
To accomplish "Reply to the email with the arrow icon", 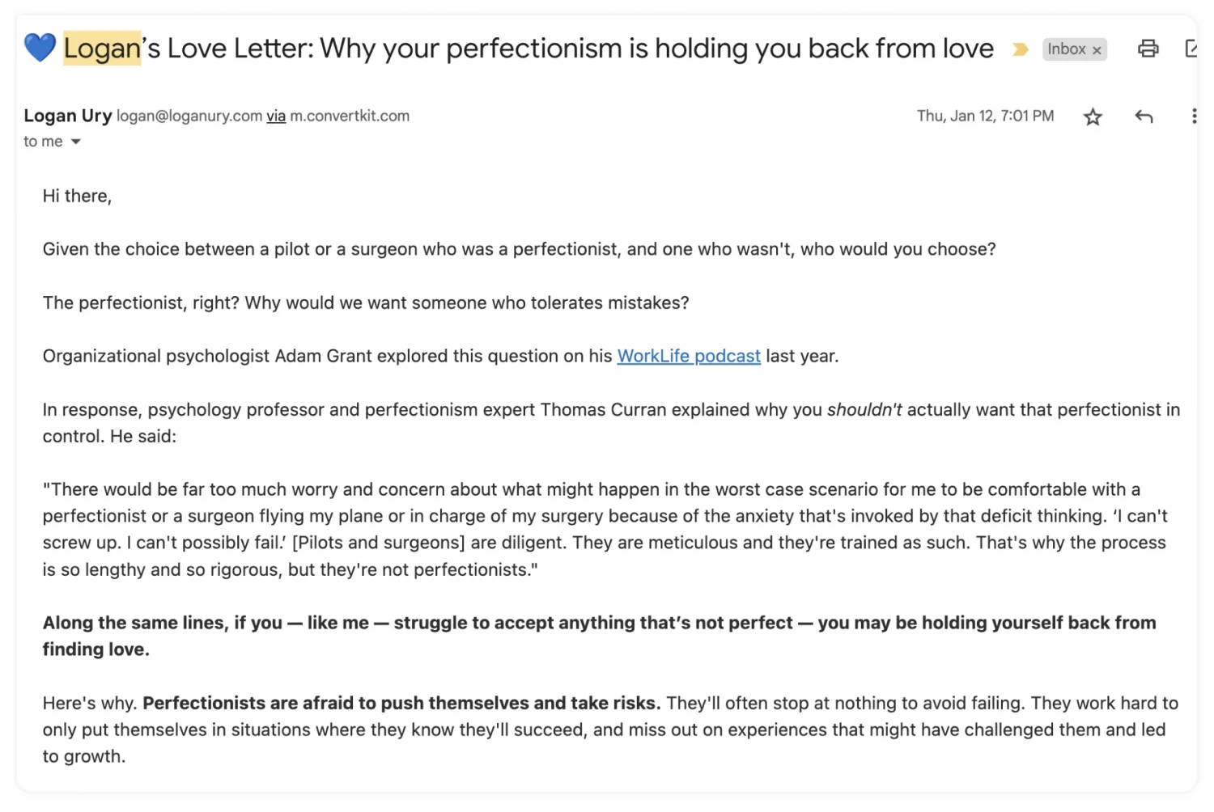I will 1144,117.
